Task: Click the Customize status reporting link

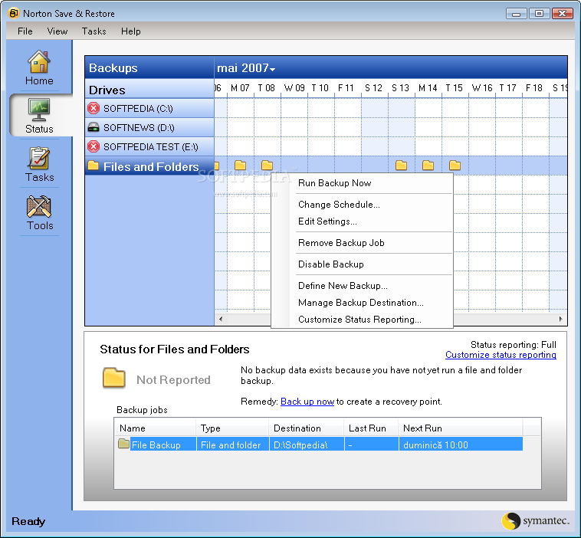Action: (501, 355)
